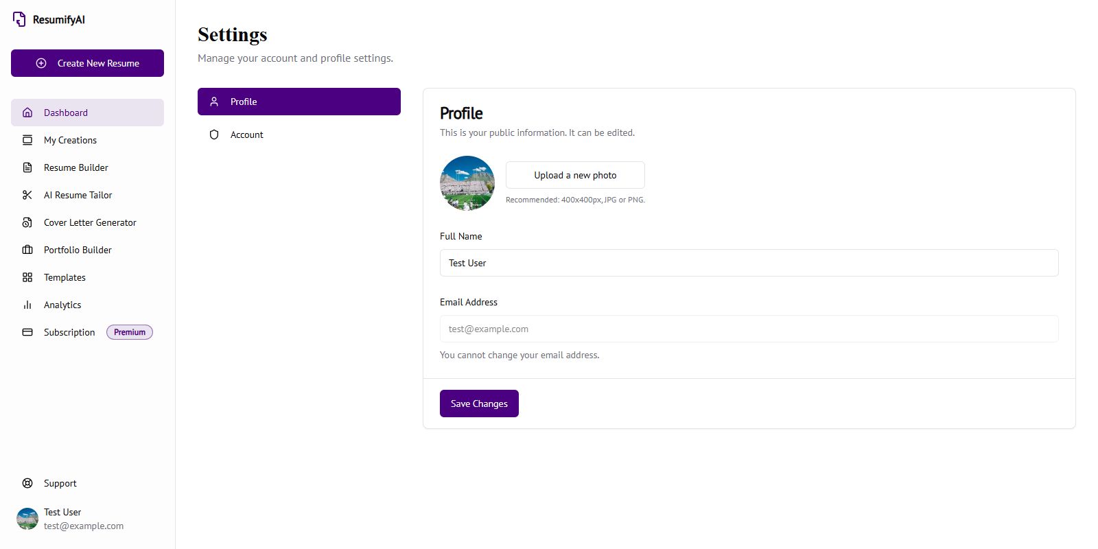Click the AI Resume Tailor scissors icon
The image size is (1098, 549).
(27, 195)
